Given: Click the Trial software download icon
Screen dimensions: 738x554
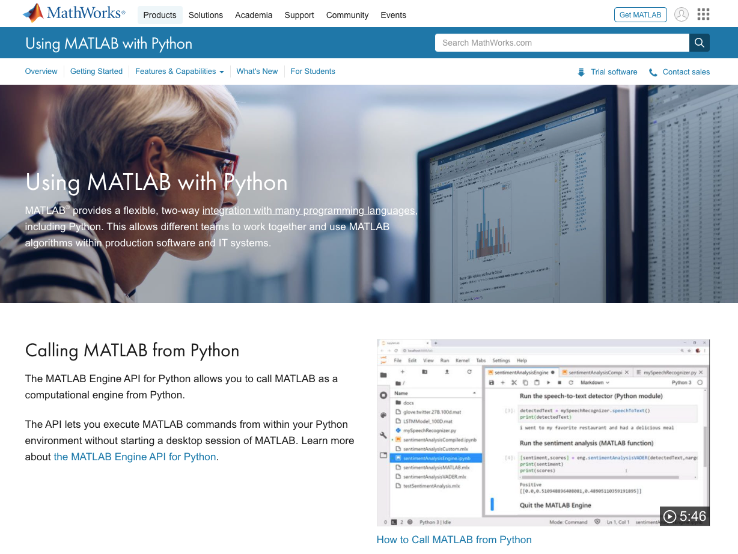Looking at the screenshot, I should 581,72.
